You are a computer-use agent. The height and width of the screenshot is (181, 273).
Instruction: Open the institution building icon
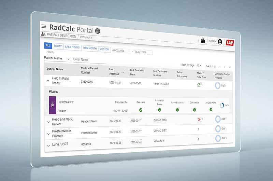tap(203, 40)
